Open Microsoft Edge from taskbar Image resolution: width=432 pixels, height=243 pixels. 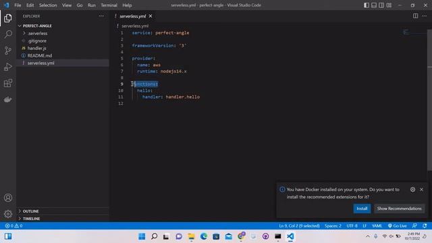204,236
